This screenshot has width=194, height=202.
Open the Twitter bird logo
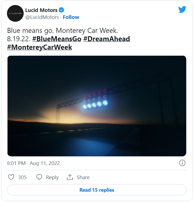[x=182, y=9]
